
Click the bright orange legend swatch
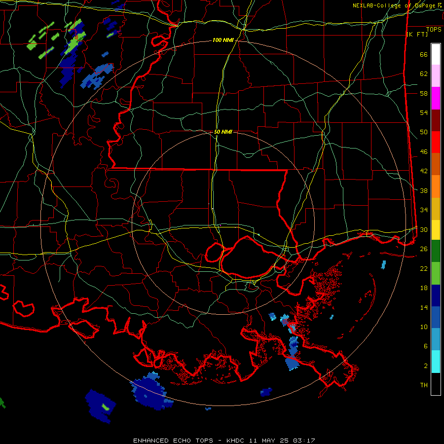(436, 186)
